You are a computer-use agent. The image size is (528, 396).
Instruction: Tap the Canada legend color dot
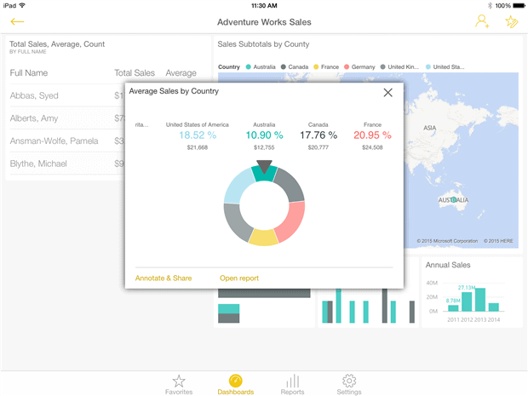284,66
